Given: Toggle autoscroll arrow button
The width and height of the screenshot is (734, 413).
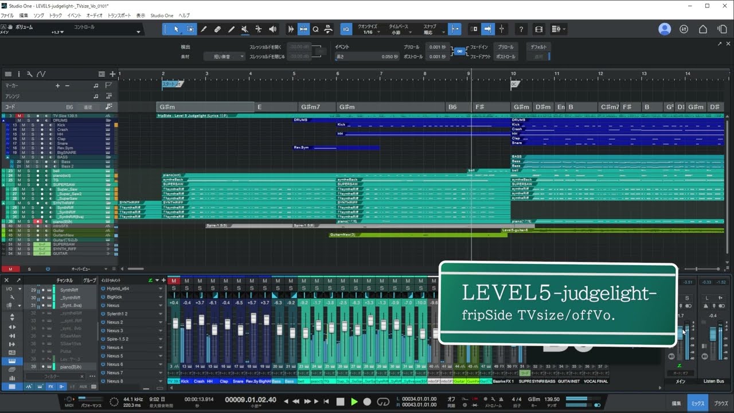Looking at the screenshot, I should 487,29.
